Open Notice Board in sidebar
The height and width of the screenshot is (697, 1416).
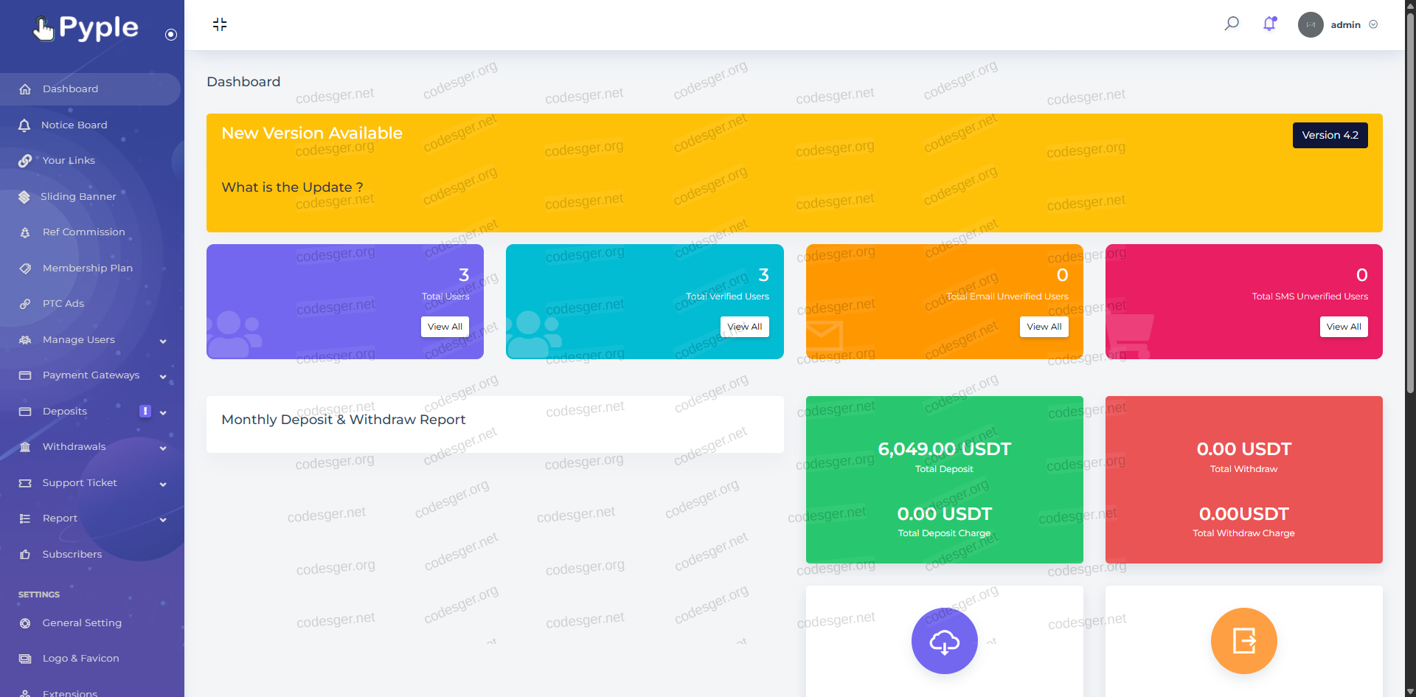pos(74,125)
